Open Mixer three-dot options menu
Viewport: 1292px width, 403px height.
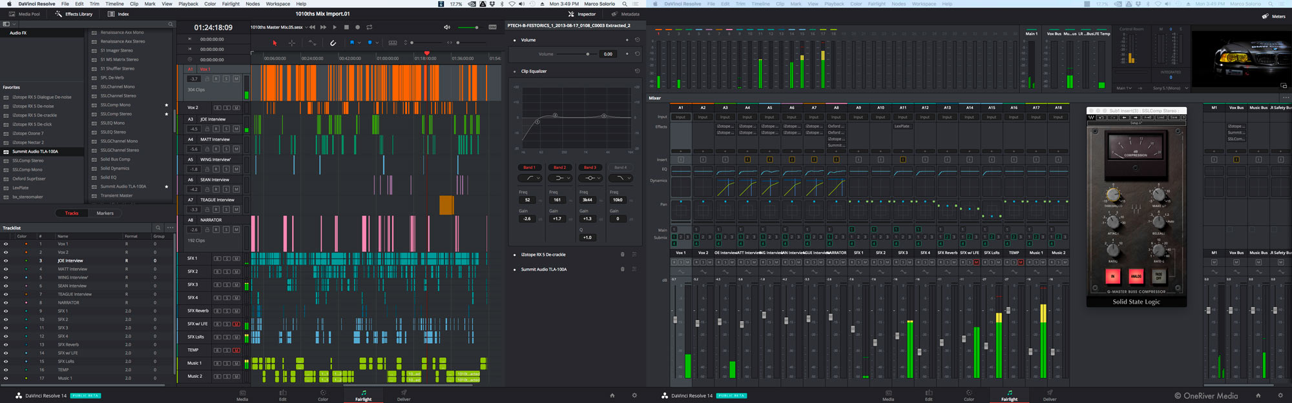[x=1286, y=98]
